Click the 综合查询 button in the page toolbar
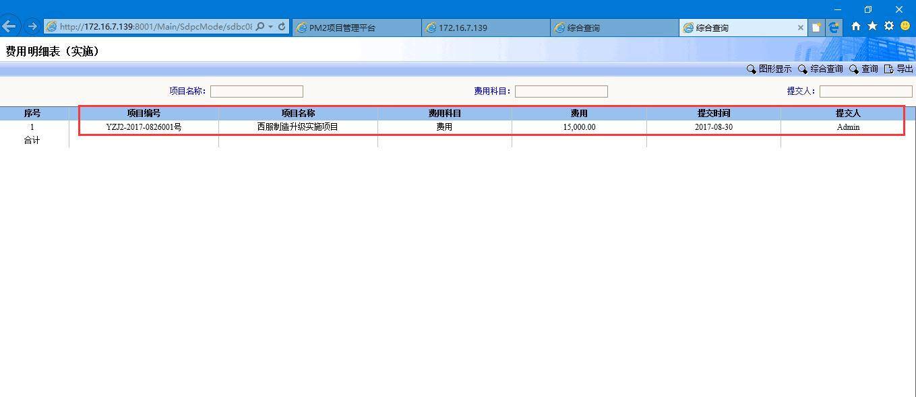The width and height of the screenshot is (916, 397). [820, 69]
